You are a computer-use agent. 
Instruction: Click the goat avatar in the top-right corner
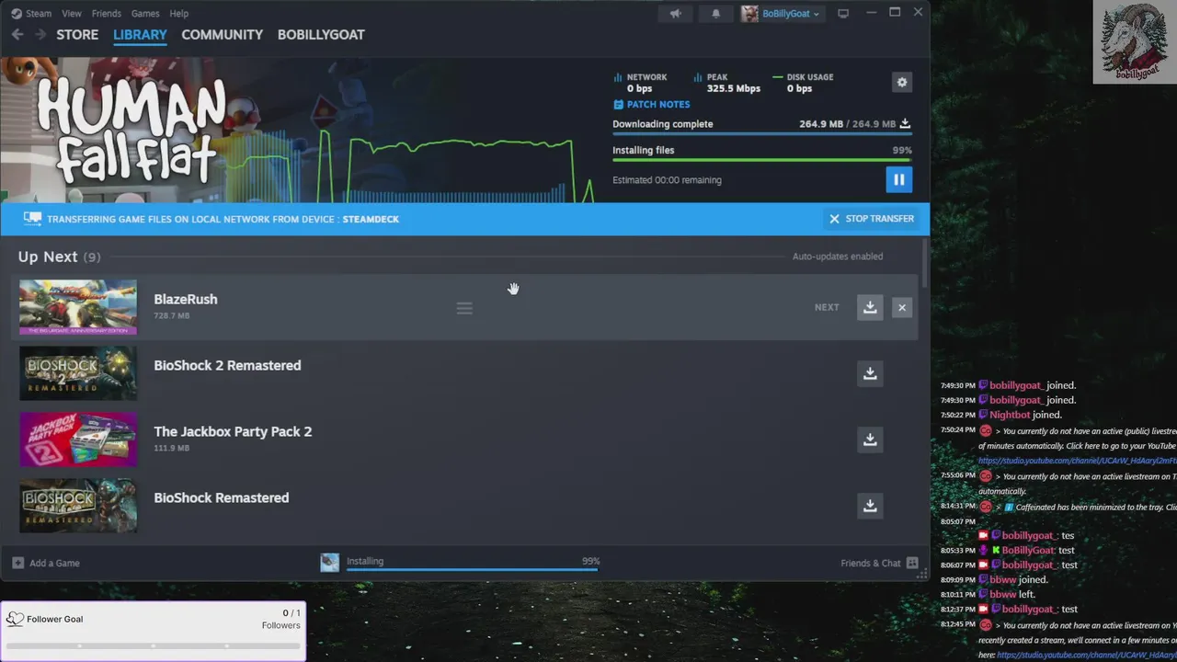(x=1135, y=41)
